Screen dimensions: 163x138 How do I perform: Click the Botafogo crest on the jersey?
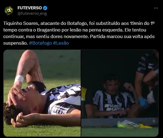pyautogui.click(x=119, y=100)
